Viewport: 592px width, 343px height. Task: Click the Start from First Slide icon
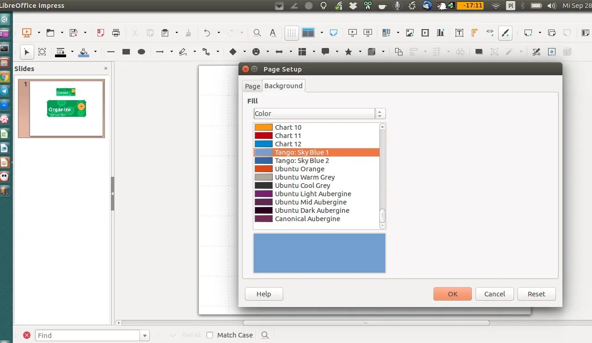352,32
